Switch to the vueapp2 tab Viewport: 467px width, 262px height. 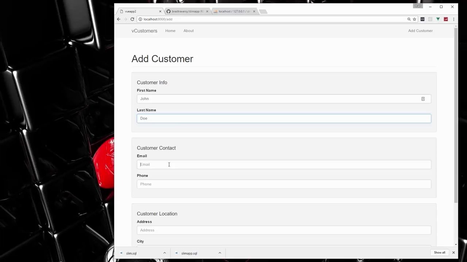140,11
